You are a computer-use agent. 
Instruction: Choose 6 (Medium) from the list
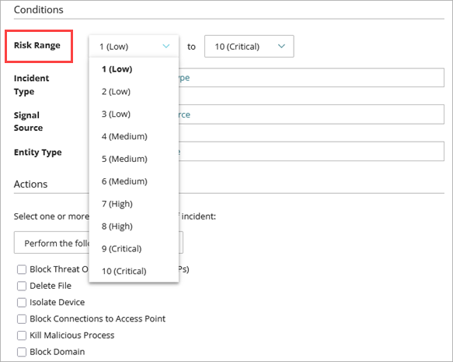point(134,181)
